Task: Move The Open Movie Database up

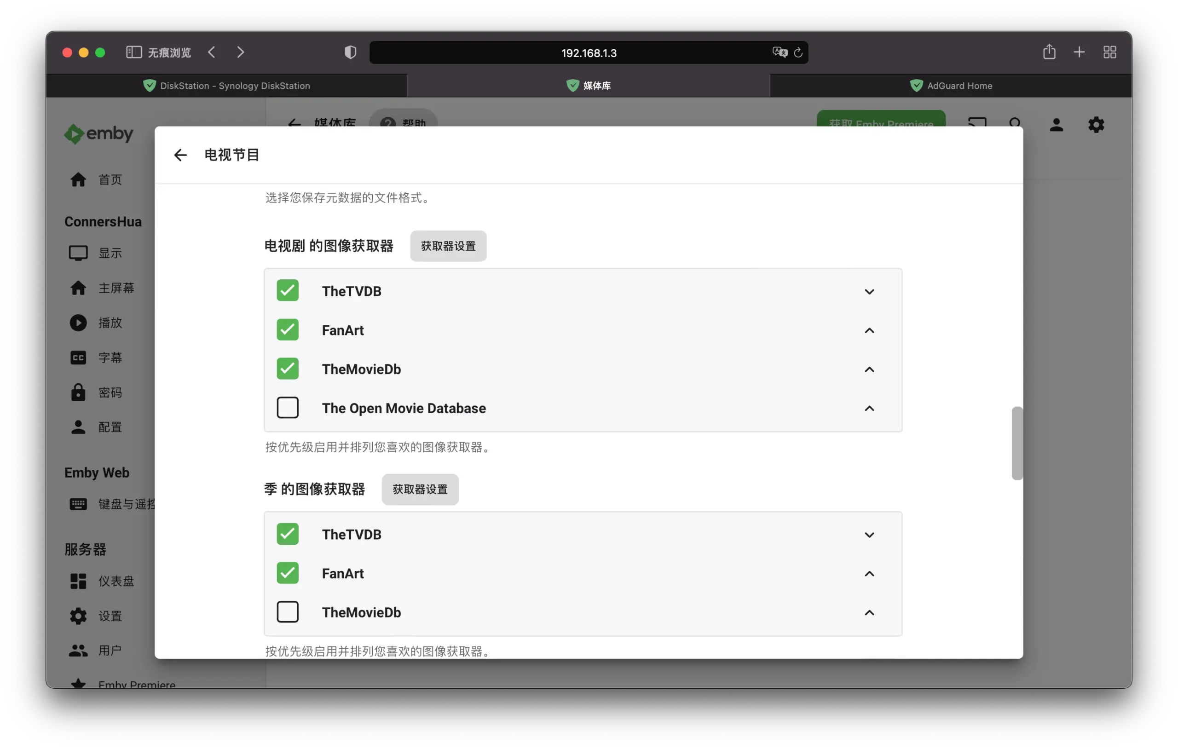Action: 869,409
